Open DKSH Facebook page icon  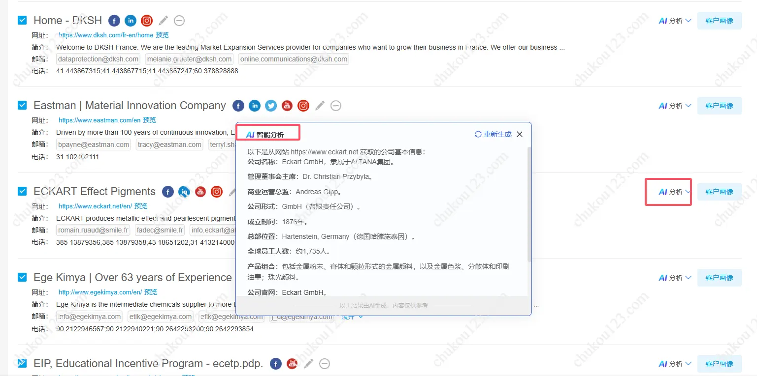coord(114,21)
